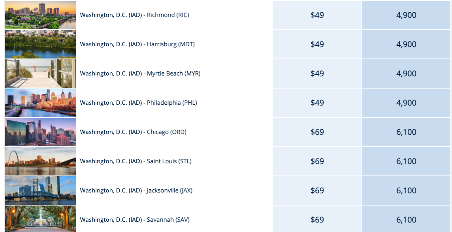Click the $69 fare for Jacksonville
452x232 pixels.
click(x=317, y=191)
